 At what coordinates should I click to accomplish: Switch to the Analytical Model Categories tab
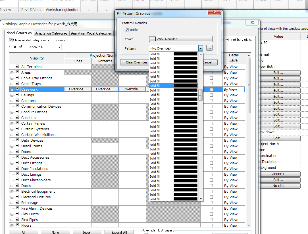[91, 33]
